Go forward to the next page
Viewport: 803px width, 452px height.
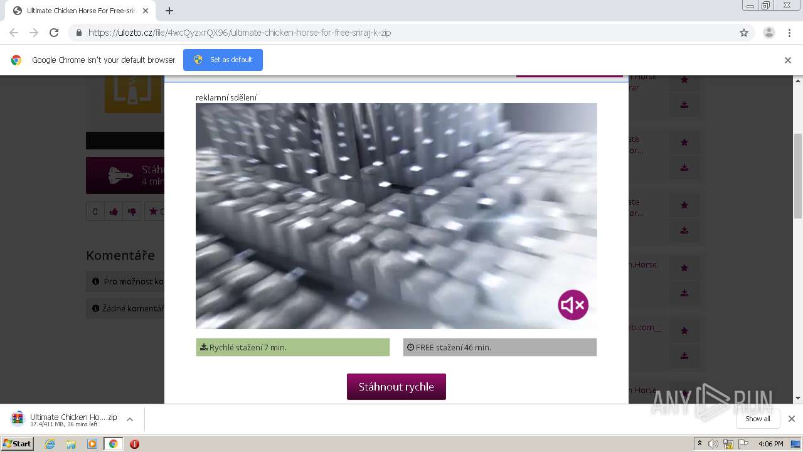point(34,33)
